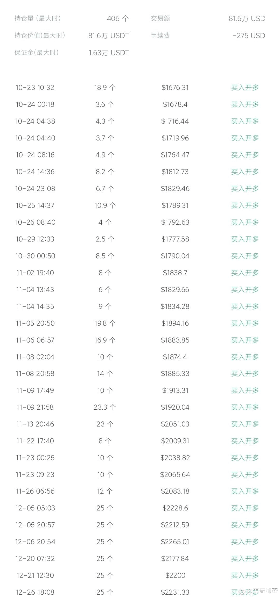
Task: Select the $2051.03 price entry
Action: 175,424
